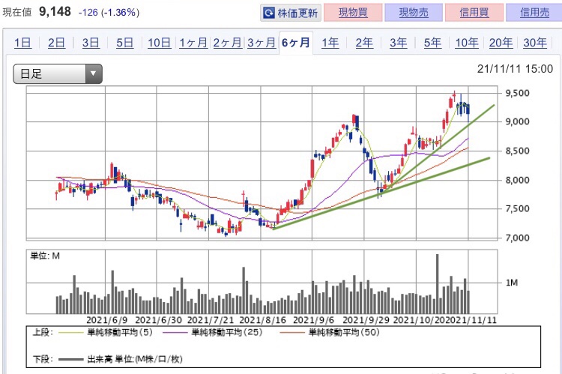Click the 8,000 price axis label
This screenshot has width=562, height=374.
(517, 180)
